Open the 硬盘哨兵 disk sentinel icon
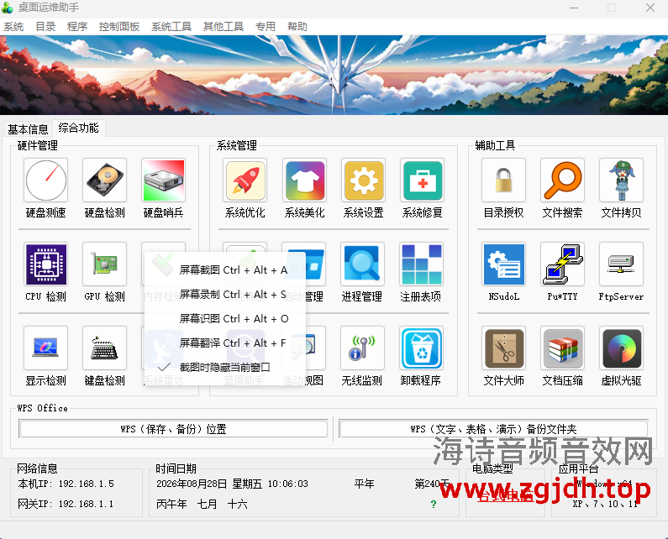Viewport: 668px width, 539px height. click(164, 181)
